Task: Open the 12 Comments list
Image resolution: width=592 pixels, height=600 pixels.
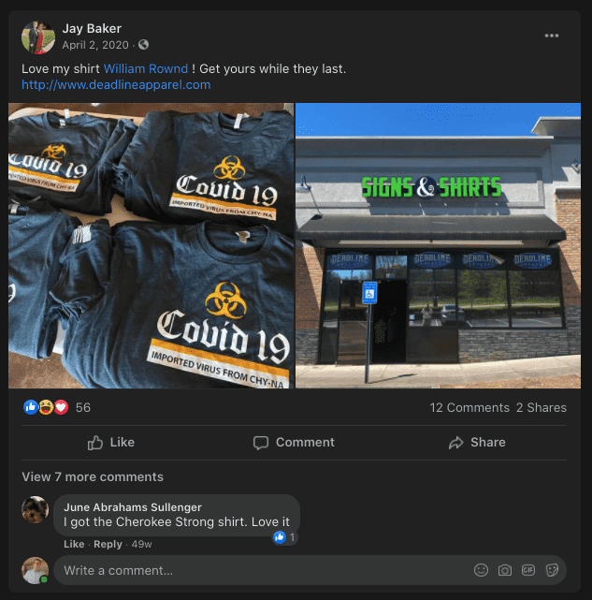Action: click(469, 407)
